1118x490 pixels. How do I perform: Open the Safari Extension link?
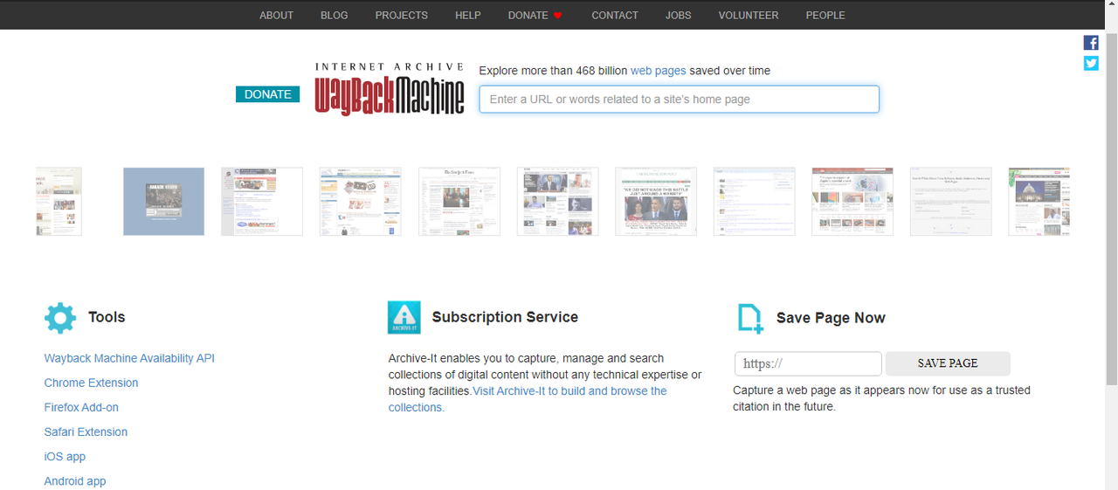tap(86, 431)
